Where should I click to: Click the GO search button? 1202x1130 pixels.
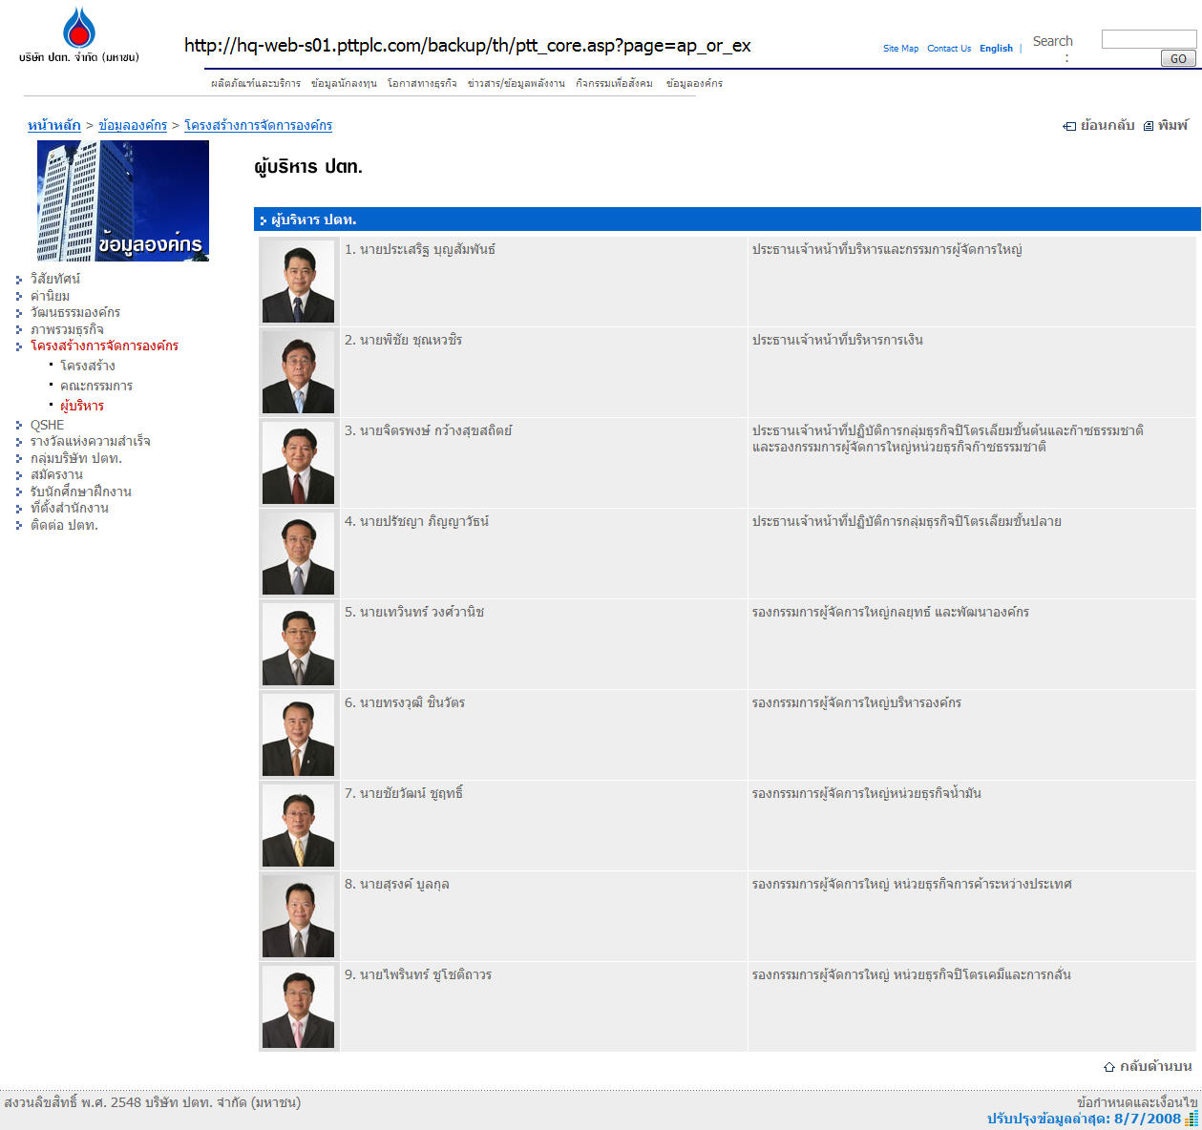[x=1178, y=58]
